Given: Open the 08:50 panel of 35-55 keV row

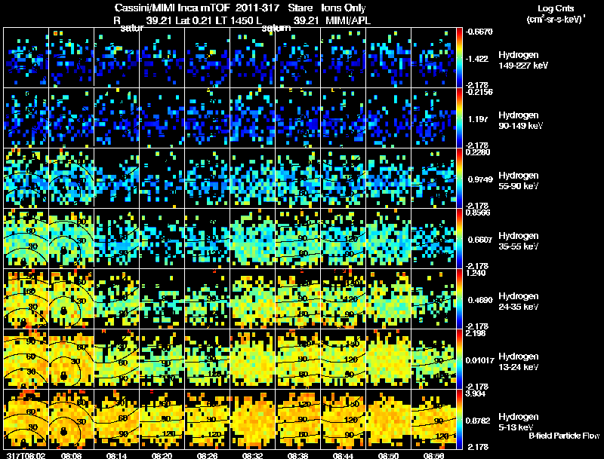Looking at the screenshot, I should pyautogui.click(x=388, y=238).
